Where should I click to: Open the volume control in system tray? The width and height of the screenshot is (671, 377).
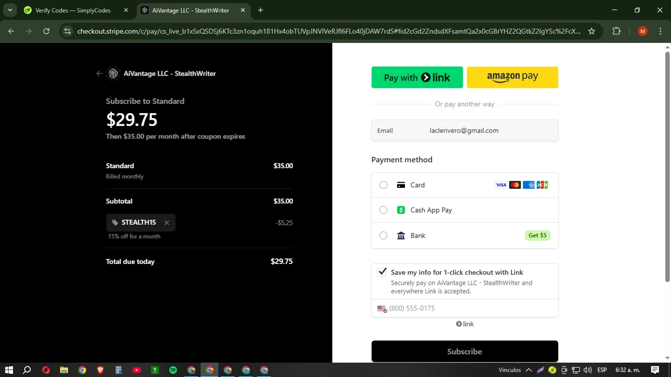pos(587,370)
